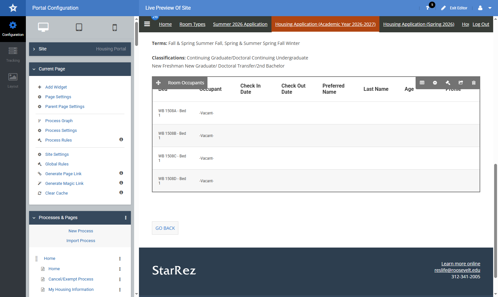Open Room Types tab in site preview

192,24
